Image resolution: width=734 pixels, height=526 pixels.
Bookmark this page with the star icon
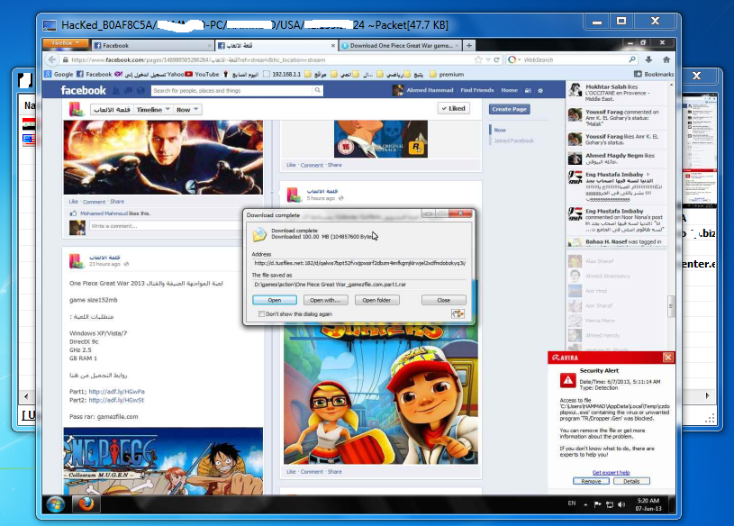pos(478,60)
